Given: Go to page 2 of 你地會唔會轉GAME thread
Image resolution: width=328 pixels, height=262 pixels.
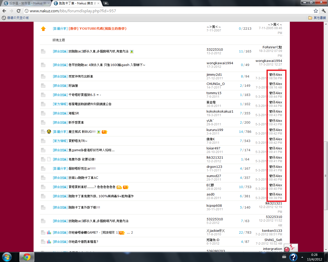Looking at the screenshot, I should click(132, 232).
